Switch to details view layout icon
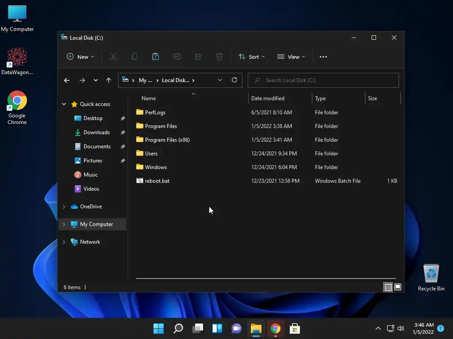453x339 pixels. click(388, 287)
